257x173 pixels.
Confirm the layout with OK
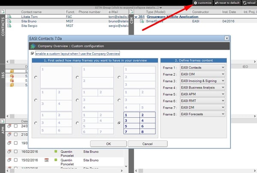[108, 144]
